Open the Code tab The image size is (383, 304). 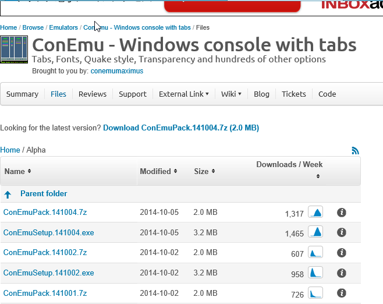[x=327, y=94]
